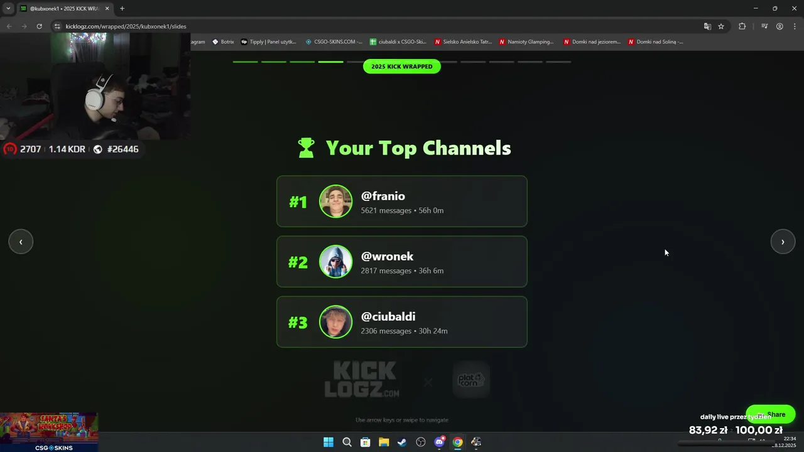Close the KICK WRAPPED tab
This screenshot has height=452, width=804.
107,8
